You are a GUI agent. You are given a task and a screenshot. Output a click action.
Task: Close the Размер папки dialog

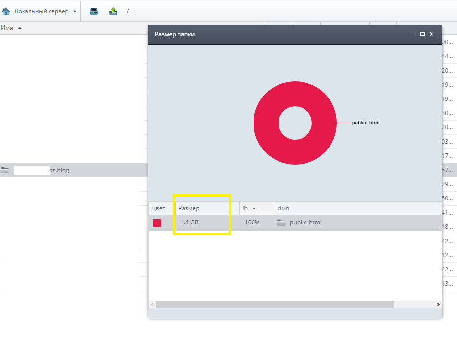[x=432, y=34]
